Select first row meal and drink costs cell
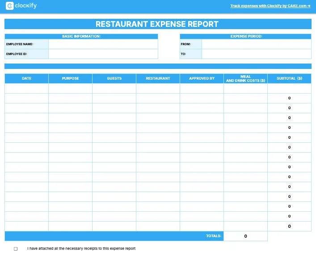Viewport: 316px width, 256px height. point(246,88)
